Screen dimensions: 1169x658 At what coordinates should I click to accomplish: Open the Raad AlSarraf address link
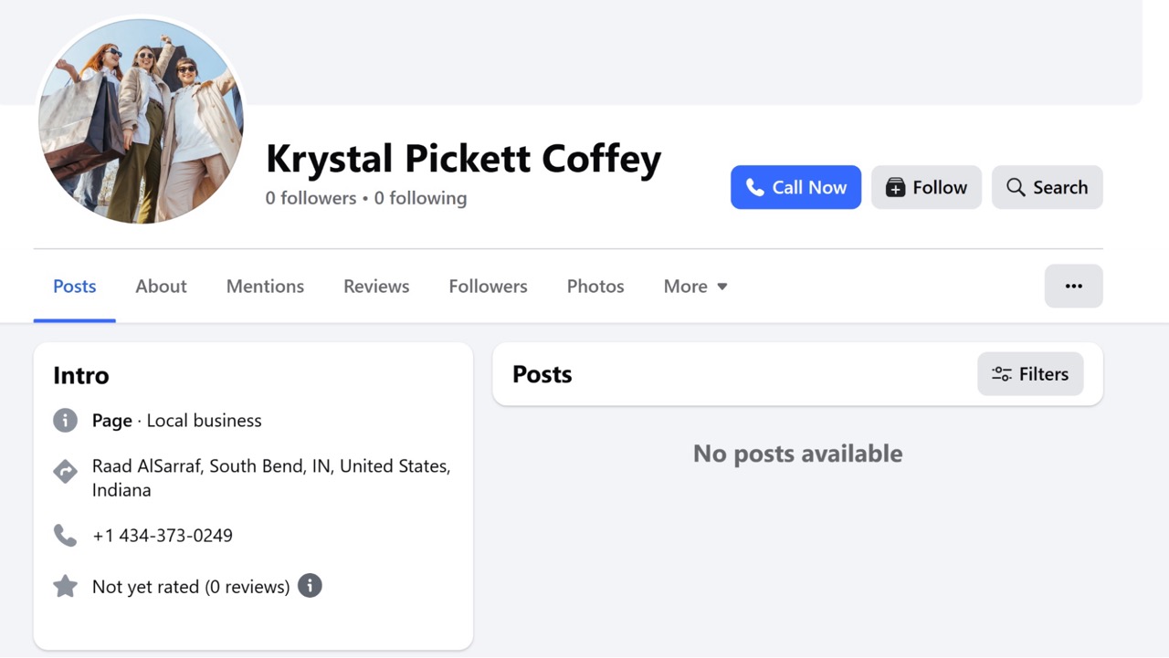pos(271,478)
